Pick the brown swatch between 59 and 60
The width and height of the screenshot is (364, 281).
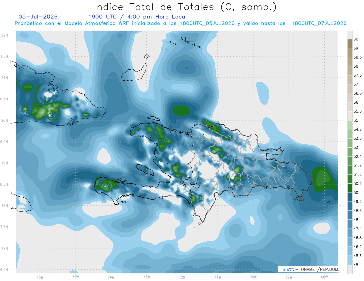(350, 44)
